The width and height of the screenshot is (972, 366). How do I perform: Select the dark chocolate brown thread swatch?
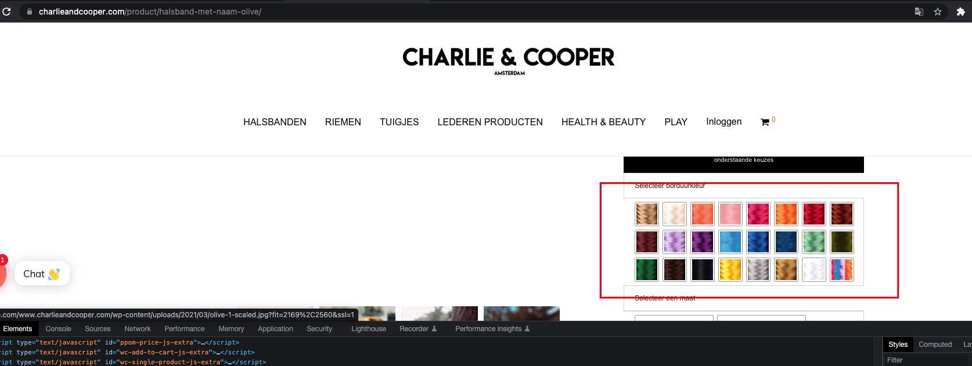coord(675,270)
